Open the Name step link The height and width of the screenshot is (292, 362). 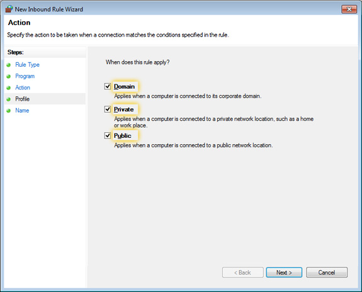22,110
